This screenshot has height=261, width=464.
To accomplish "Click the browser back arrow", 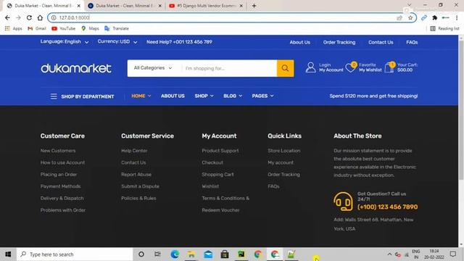I will 8,17.
